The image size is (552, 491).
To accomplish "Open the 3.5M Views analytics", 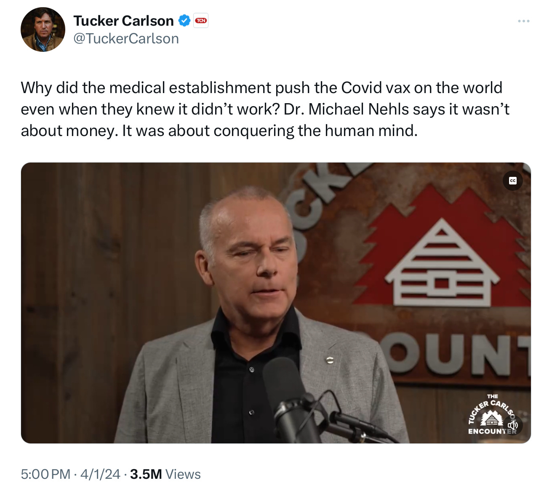I will pos(165,474).
